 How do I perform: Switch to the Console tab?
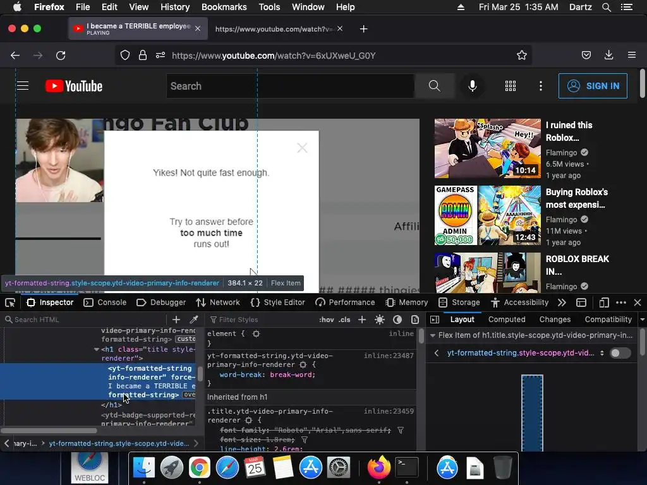click(105, 302)
